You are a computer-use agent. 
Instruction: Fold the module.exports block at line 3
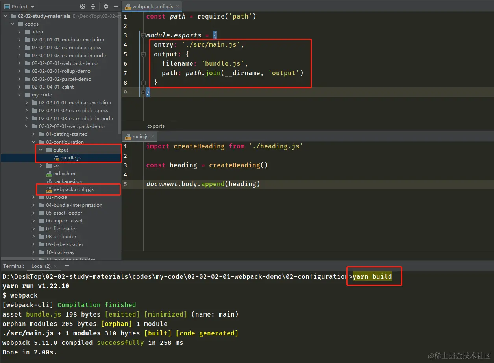point(143,35)
